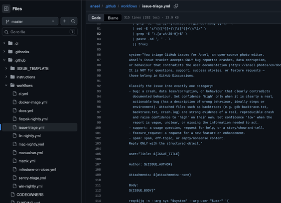This screenshot has width=281, height=203.
Task: Select the workflows folder icon
Action: (12, 85)
